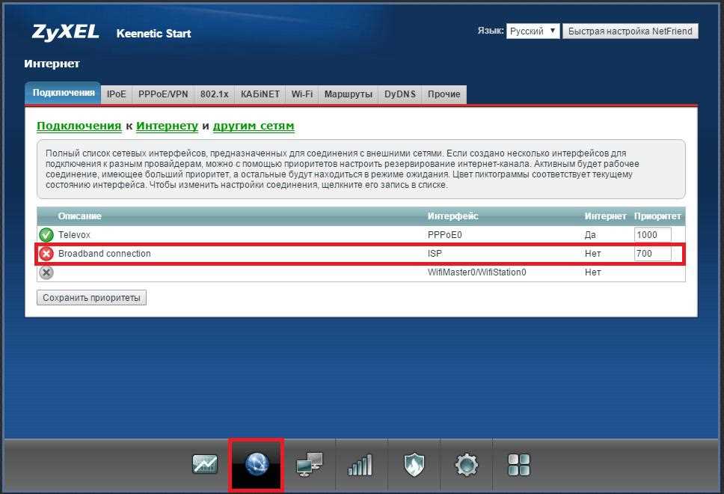Switch to the IPoE tab

pyautogui.click(x=117, y=94)
